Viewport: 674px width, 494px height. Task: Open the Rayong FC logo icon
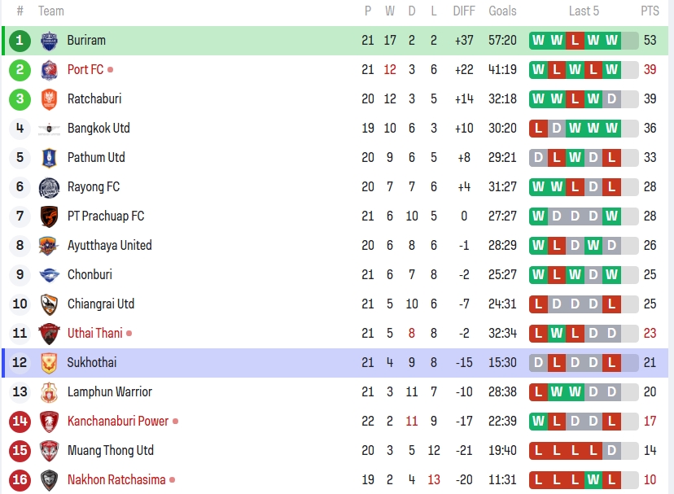click(x=49, y=187)
